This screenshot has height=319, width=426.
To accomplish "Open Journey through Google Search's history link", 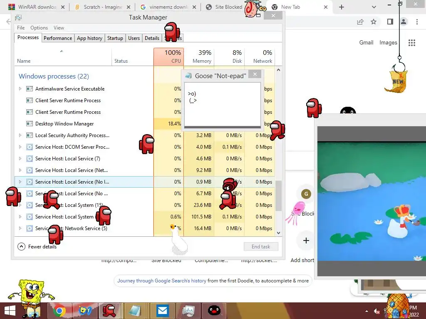I will coord(162,281).
